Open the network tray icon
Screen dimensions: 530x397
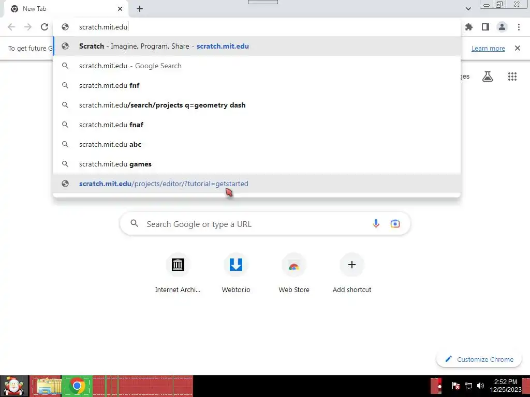[x=468, y=386]
